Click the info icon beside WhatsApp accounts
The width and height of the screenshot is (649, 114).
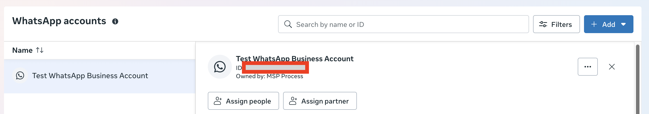[x=115, y=21]
